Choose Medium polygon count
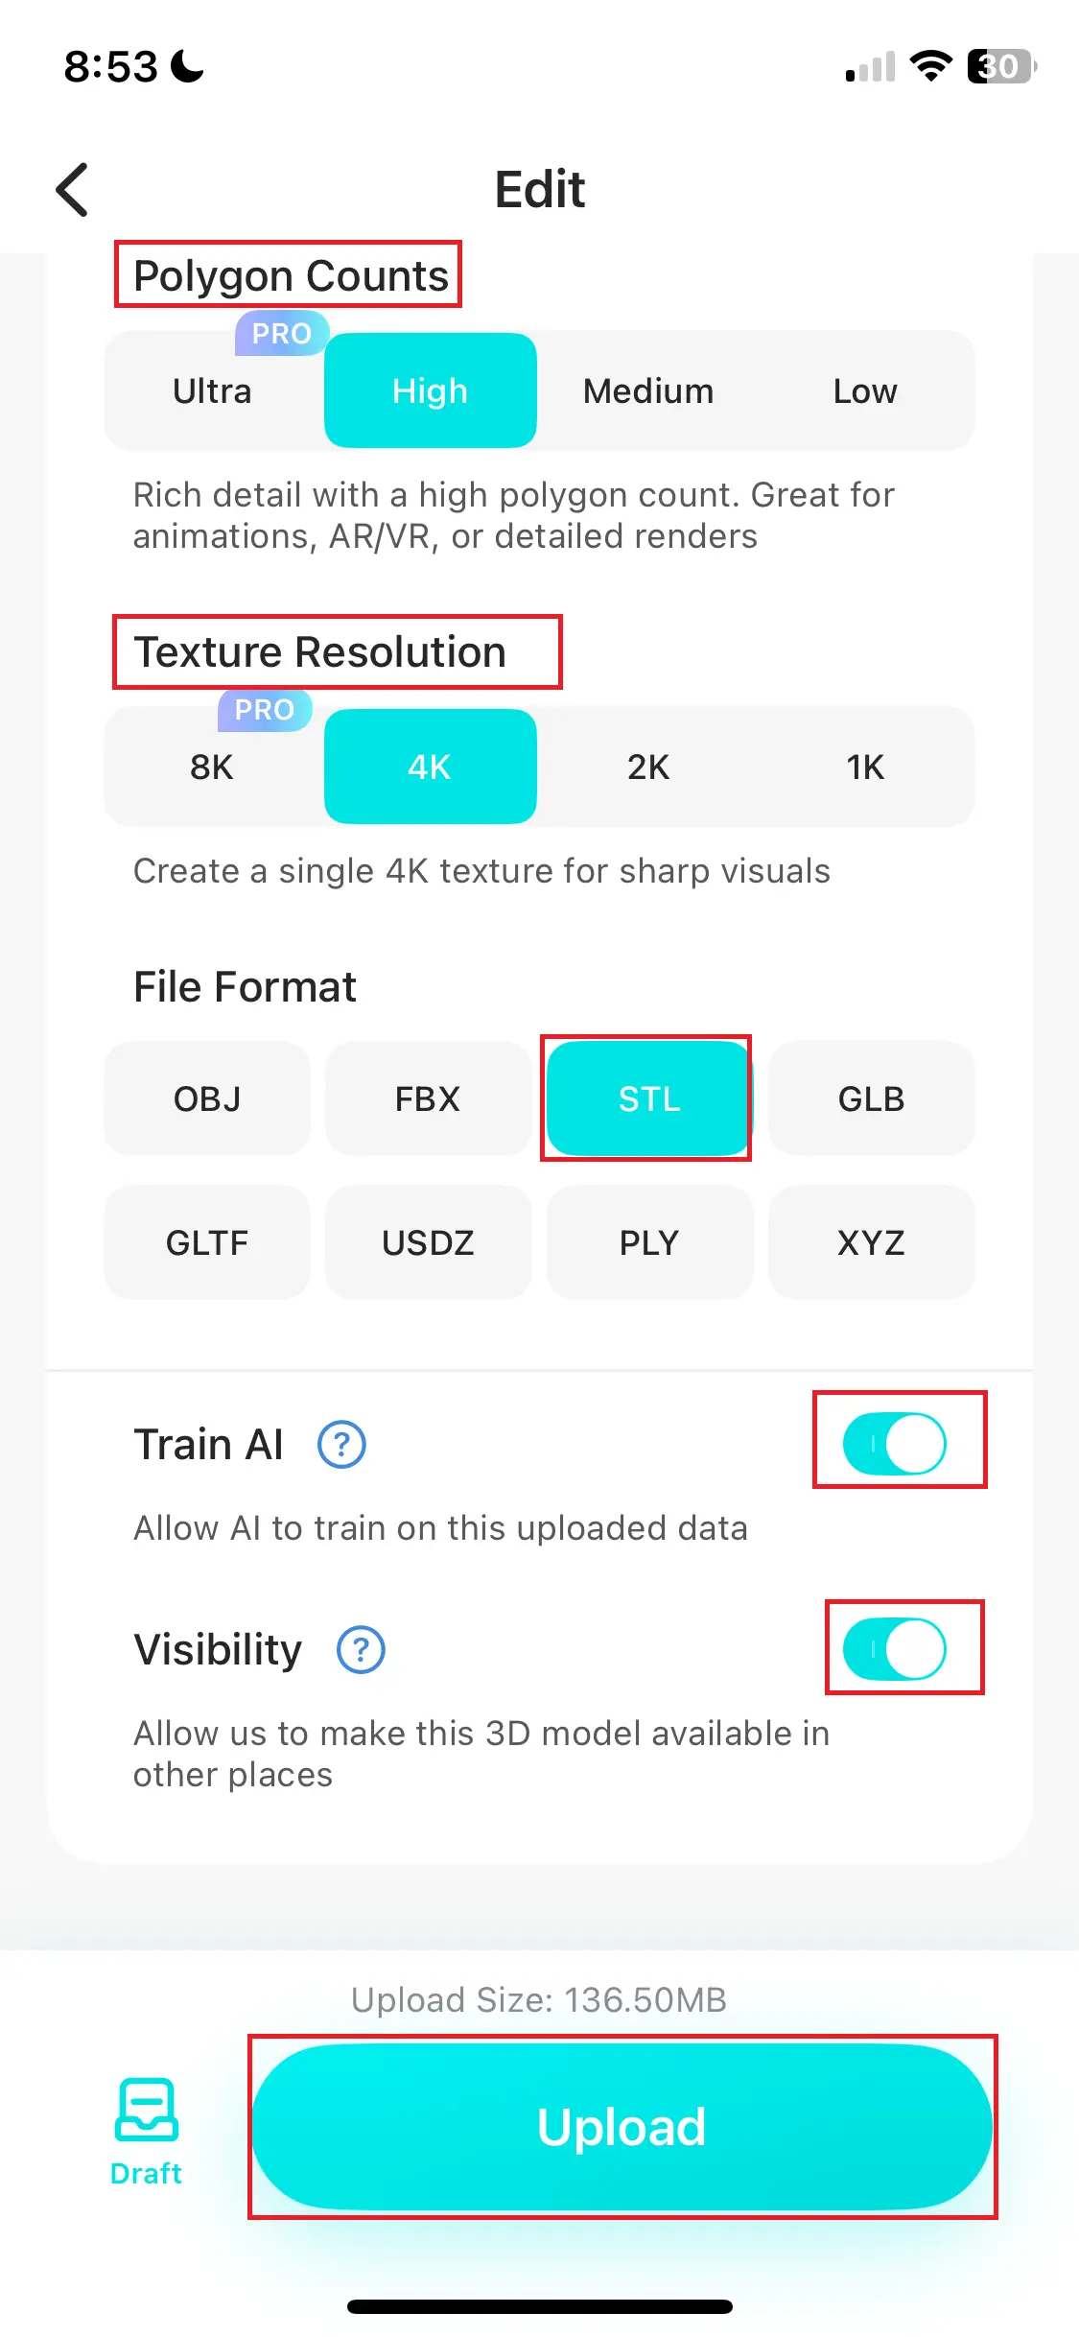1079x2337 pixels. [x=648, y=391]
